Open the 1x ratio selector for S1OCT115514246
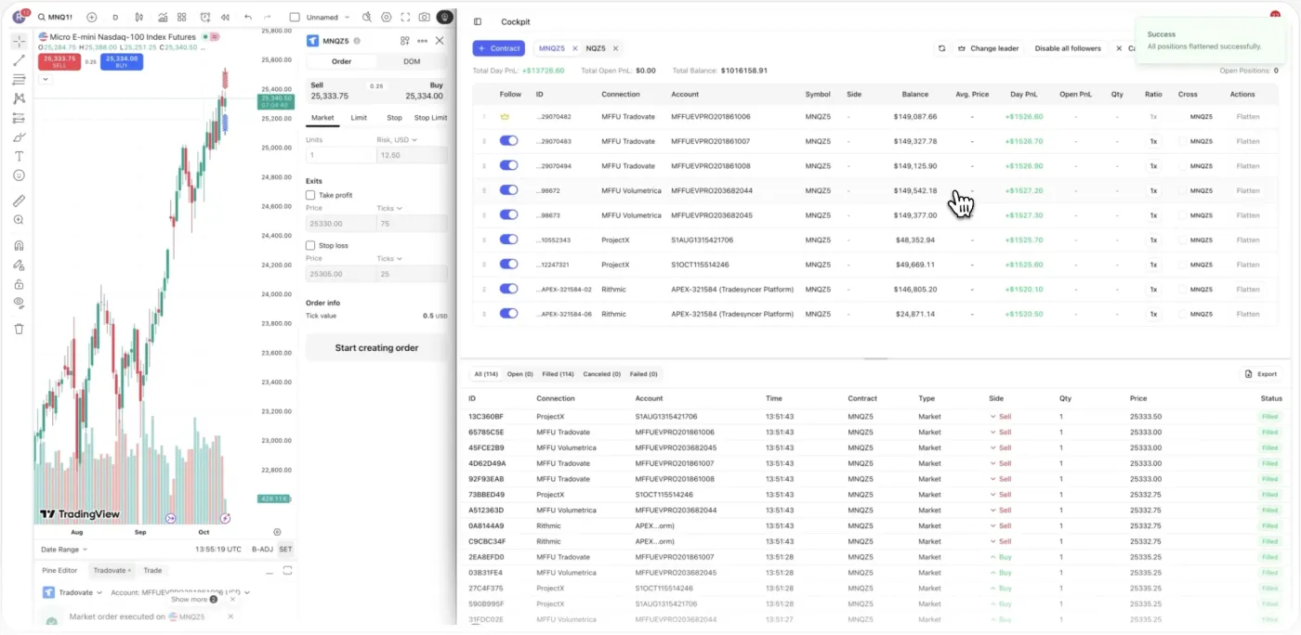 pyautogui.click(x=1153, y=264)
